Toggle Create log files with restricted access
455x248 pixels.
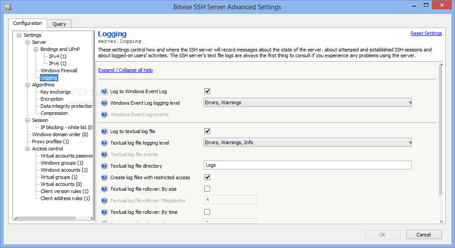pos(207,177)
